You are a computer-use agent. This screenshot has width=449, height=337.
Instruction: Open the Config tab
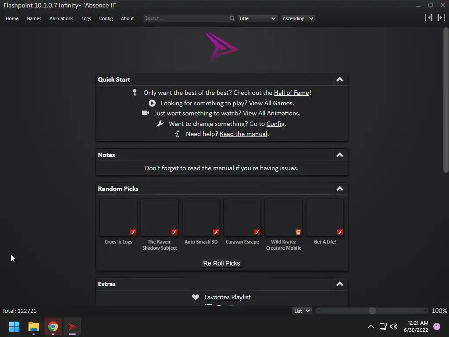tap(106, 18)
